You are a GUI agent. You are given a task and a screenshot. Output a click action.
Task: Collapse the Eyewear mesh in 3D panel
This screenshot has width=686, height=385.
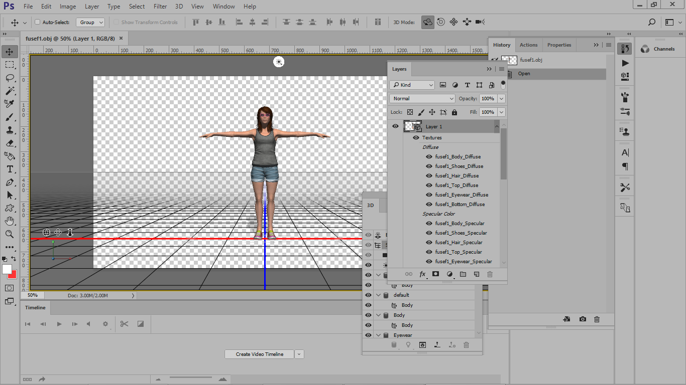[379, 335]
